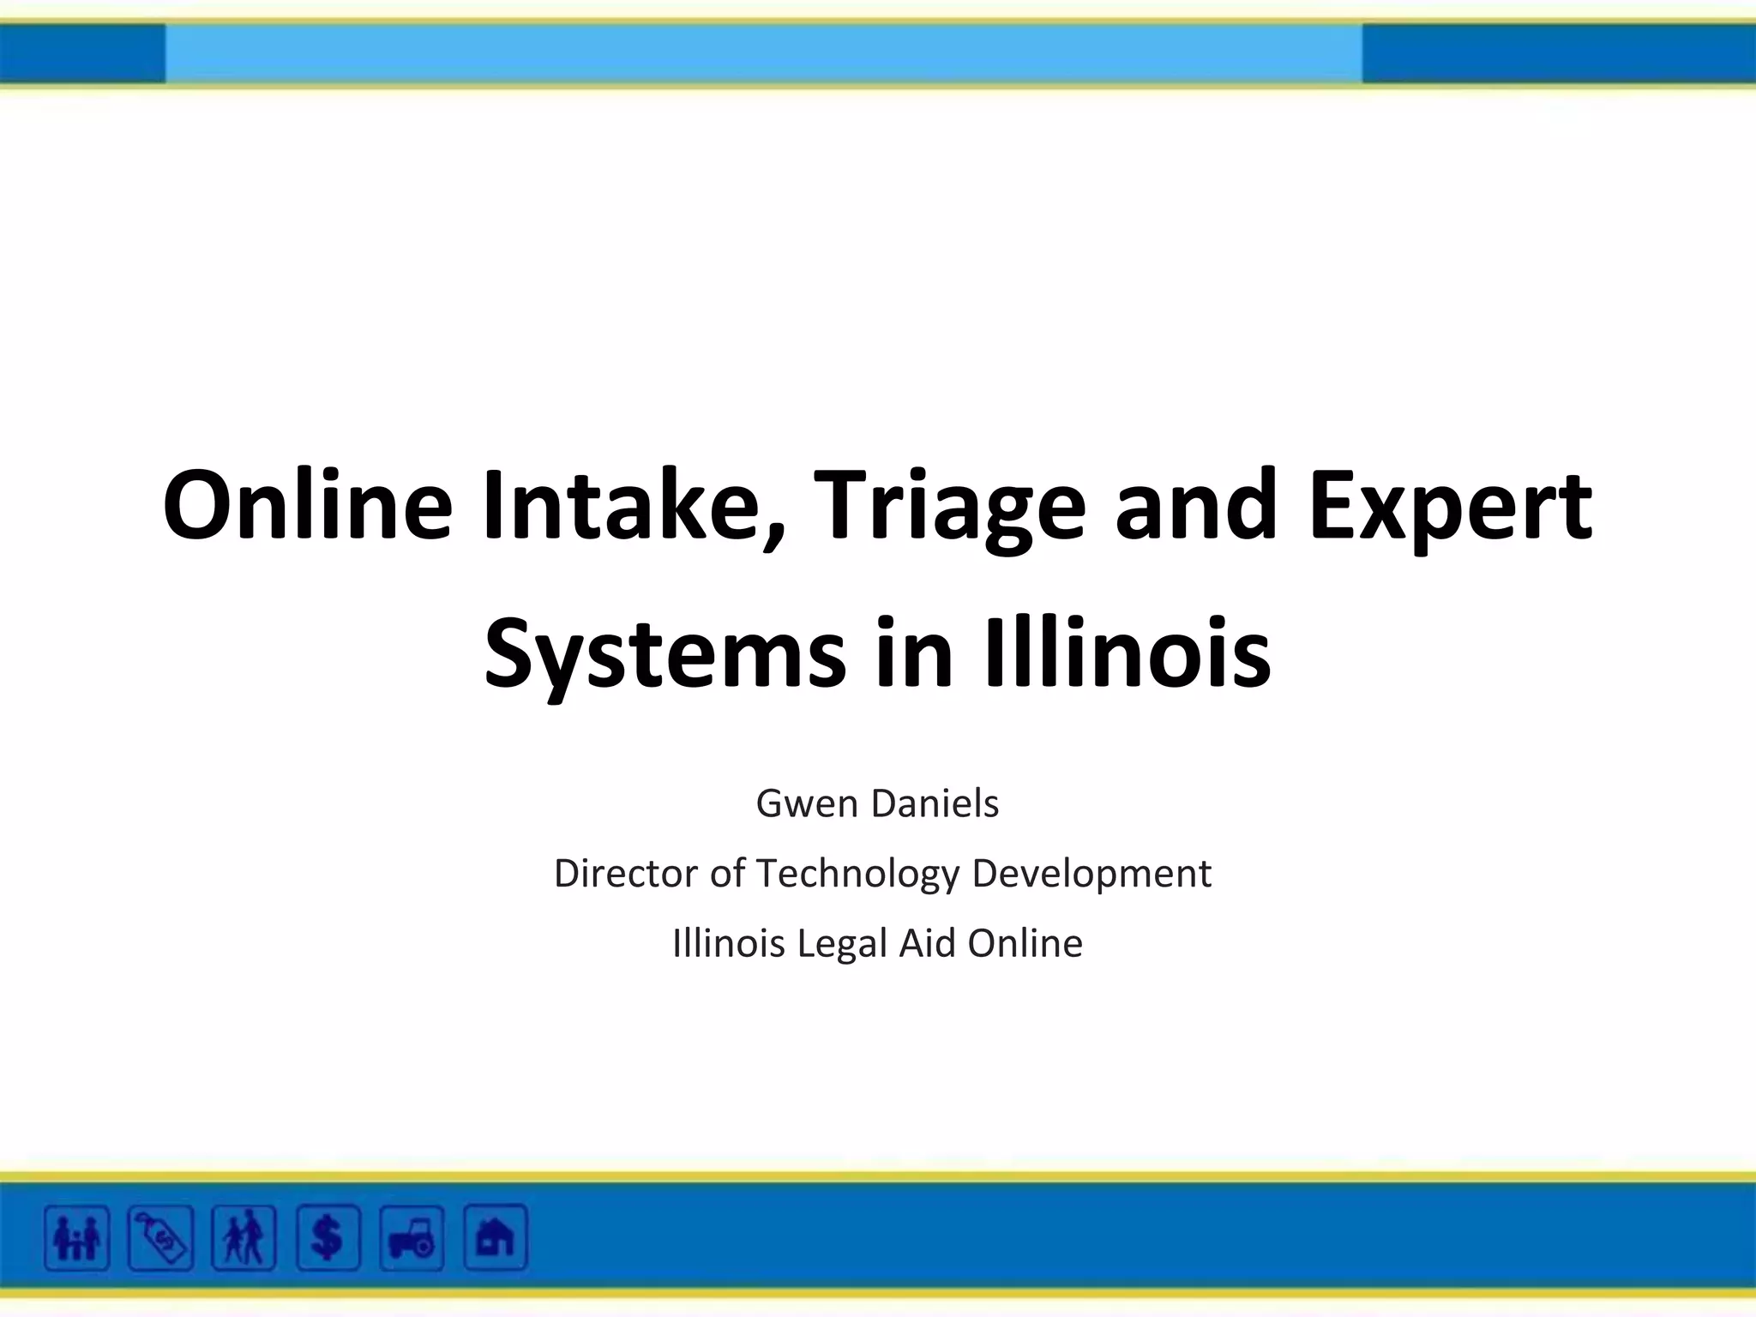Click the family icon in the footer
Screen dimensions: 1756x1317
tap(77, 1237)
